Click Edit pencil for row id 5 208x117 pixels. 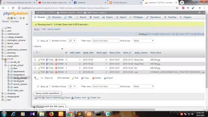point(41,60)
